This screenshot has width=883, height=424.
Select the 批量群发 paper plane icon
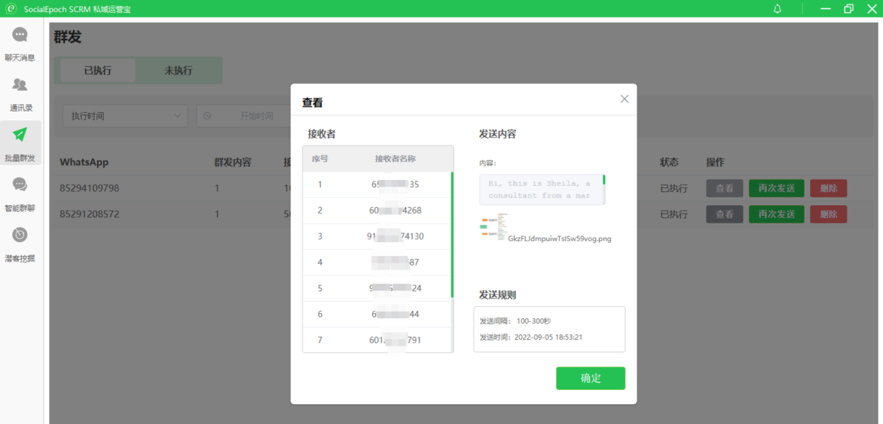click(20, 135)
